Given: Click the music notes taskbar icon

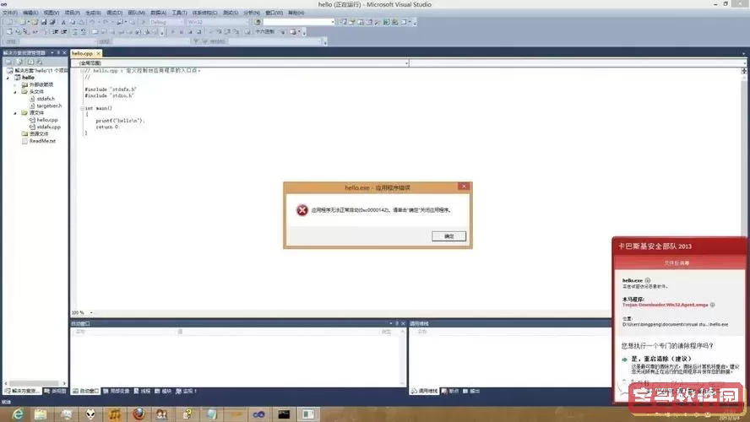Looking at the screenshot, I should (114, 414).
